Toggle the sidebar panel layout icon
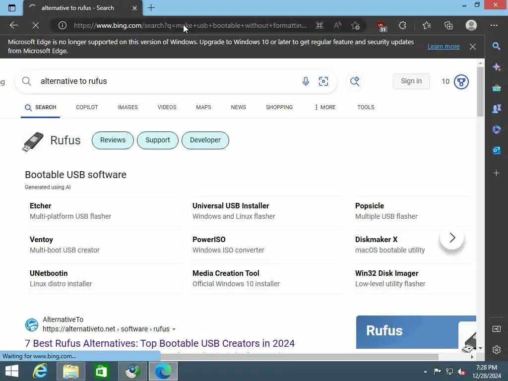Image resolution: width=508 pixels, height=381 pixels. pos(496,329)
